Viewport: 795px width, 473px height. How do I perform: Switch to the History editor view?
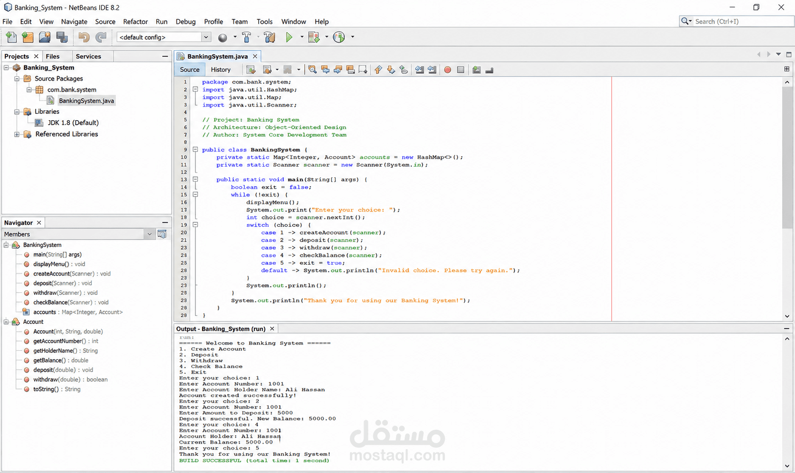tap(221, 70)
